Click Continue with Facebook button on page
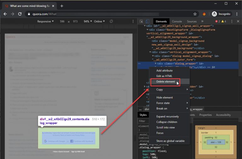This screenshot has height=159, width=242. (82, 141)
